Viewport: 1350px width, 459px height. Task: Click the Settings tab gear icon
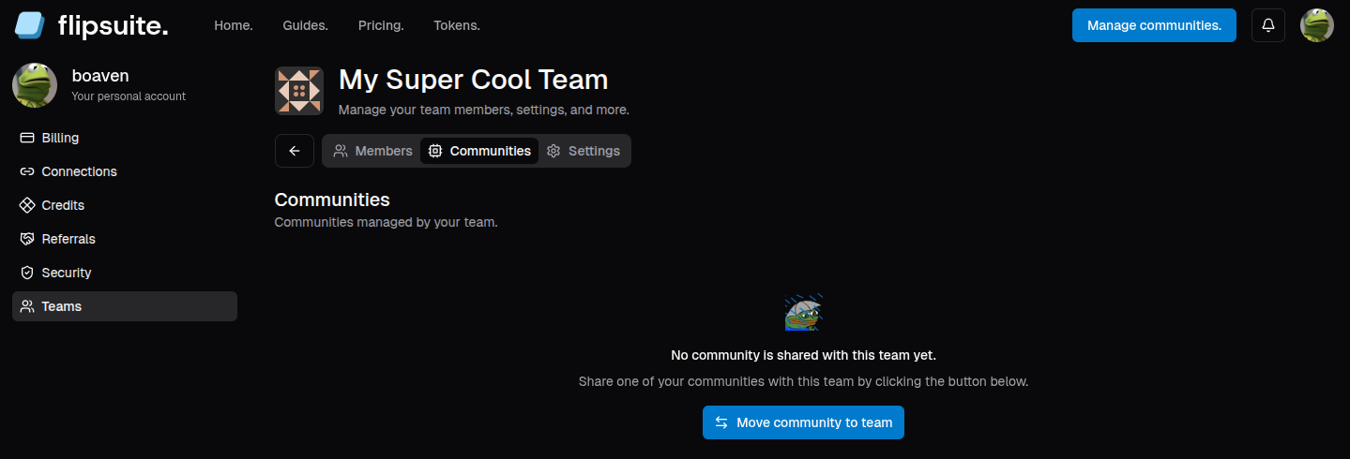point(554,151)
